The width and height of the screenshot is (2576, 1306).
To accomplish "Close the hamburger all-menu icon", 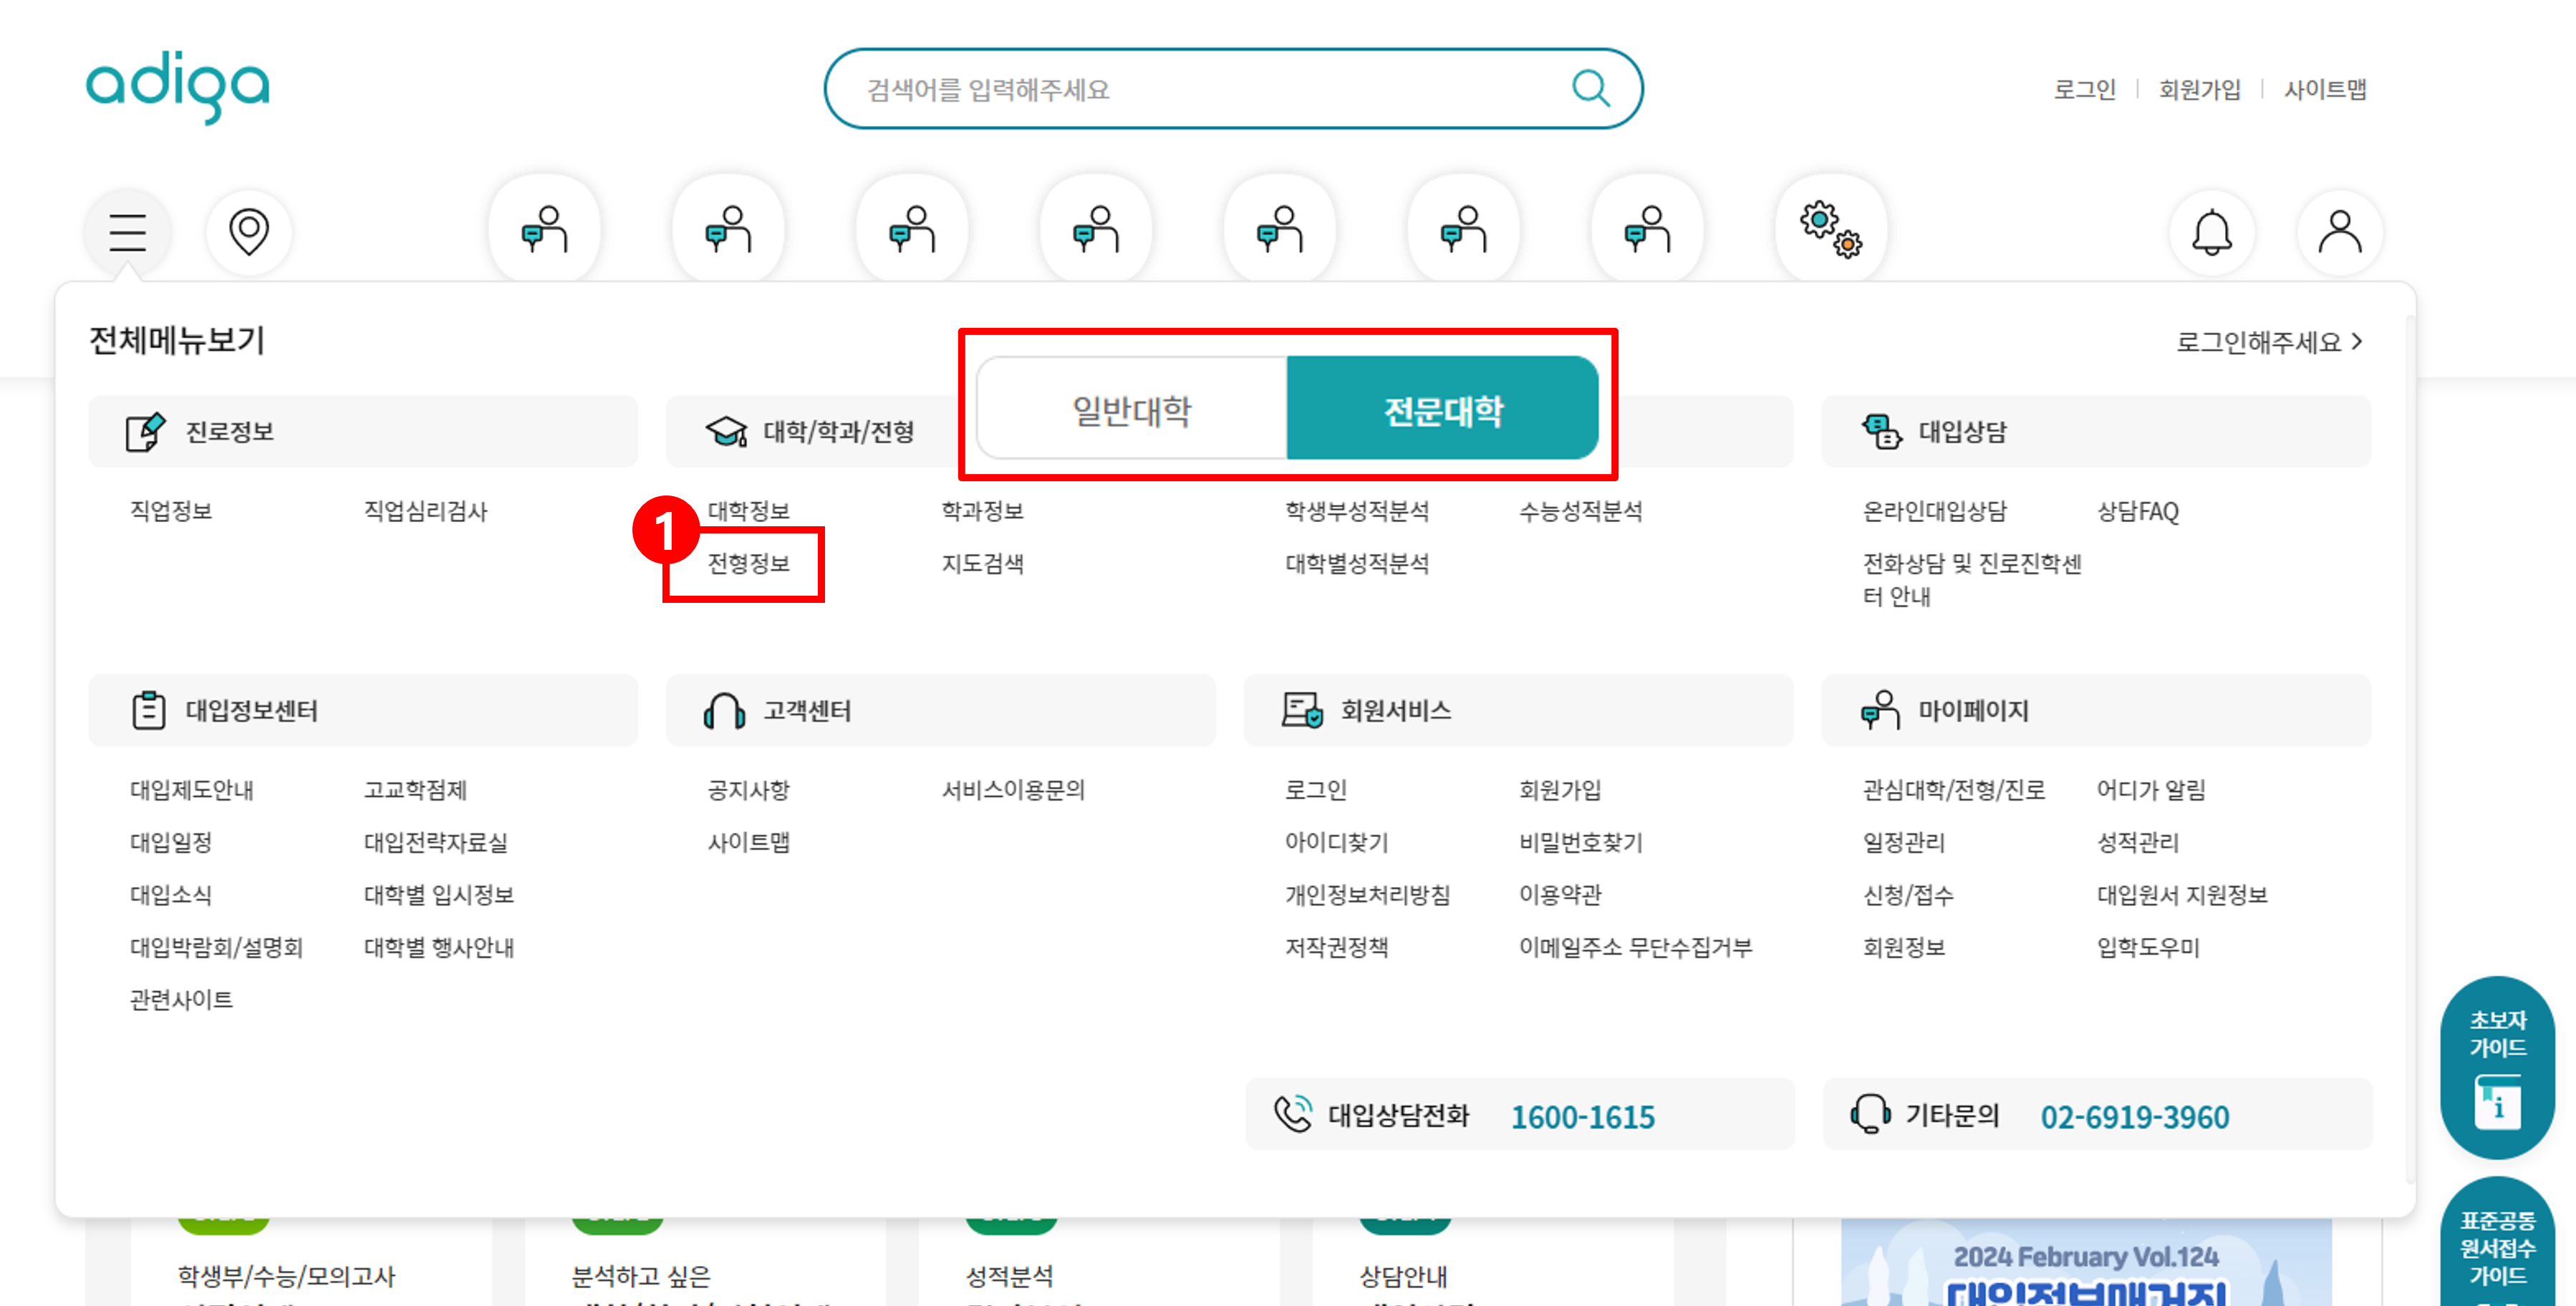I will coord(128,232).
